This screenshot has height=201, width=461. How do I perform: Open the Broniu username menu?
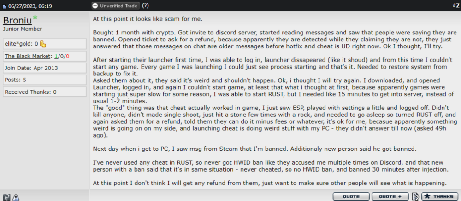click(18, 21)
